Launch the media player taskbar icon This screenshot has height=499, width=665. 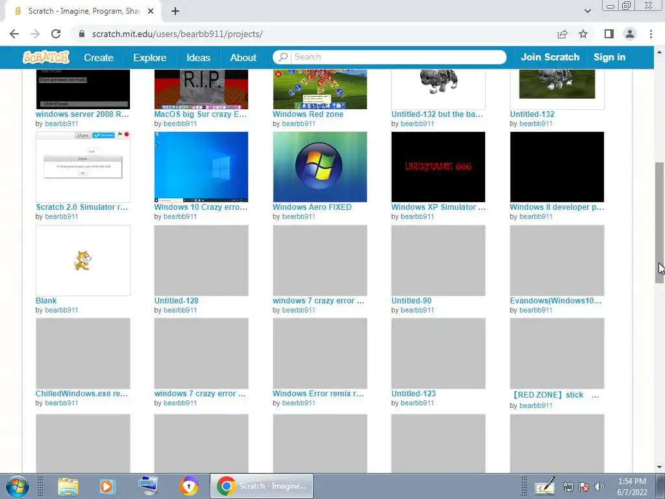[x=107, y=486]
